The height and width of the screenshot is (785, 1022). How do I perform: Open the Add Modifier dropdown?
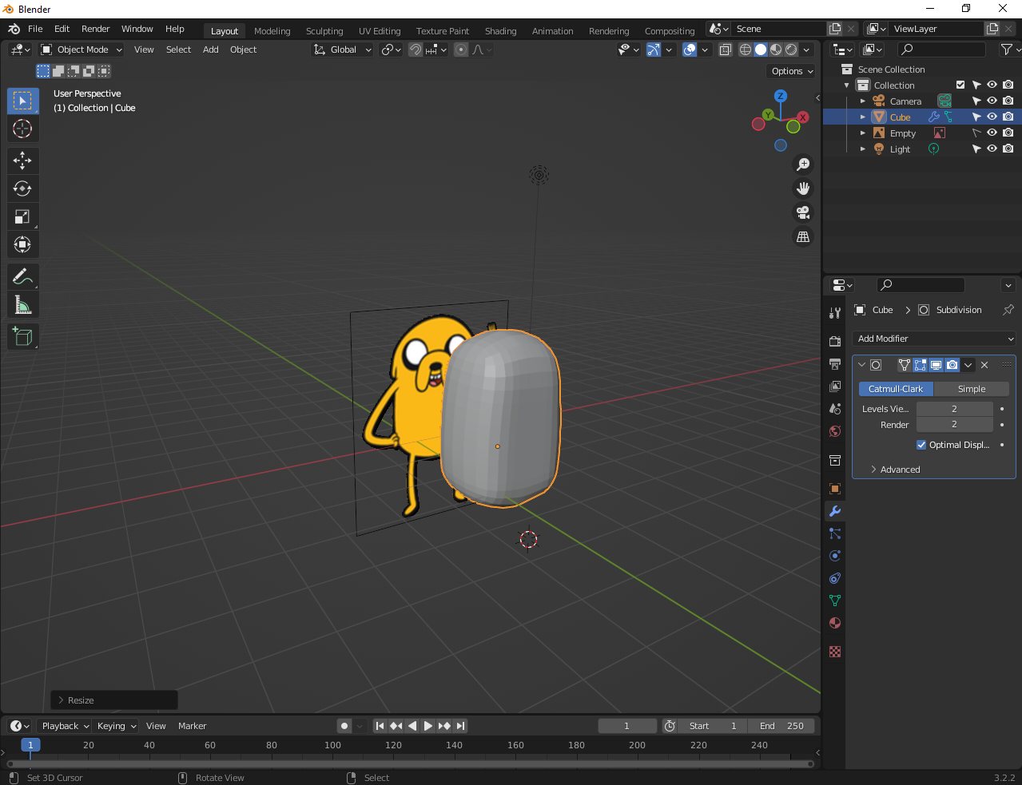coord(933,339)
